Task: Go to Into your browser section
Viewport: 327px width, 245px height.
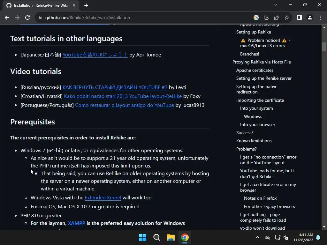Action: 258,125
